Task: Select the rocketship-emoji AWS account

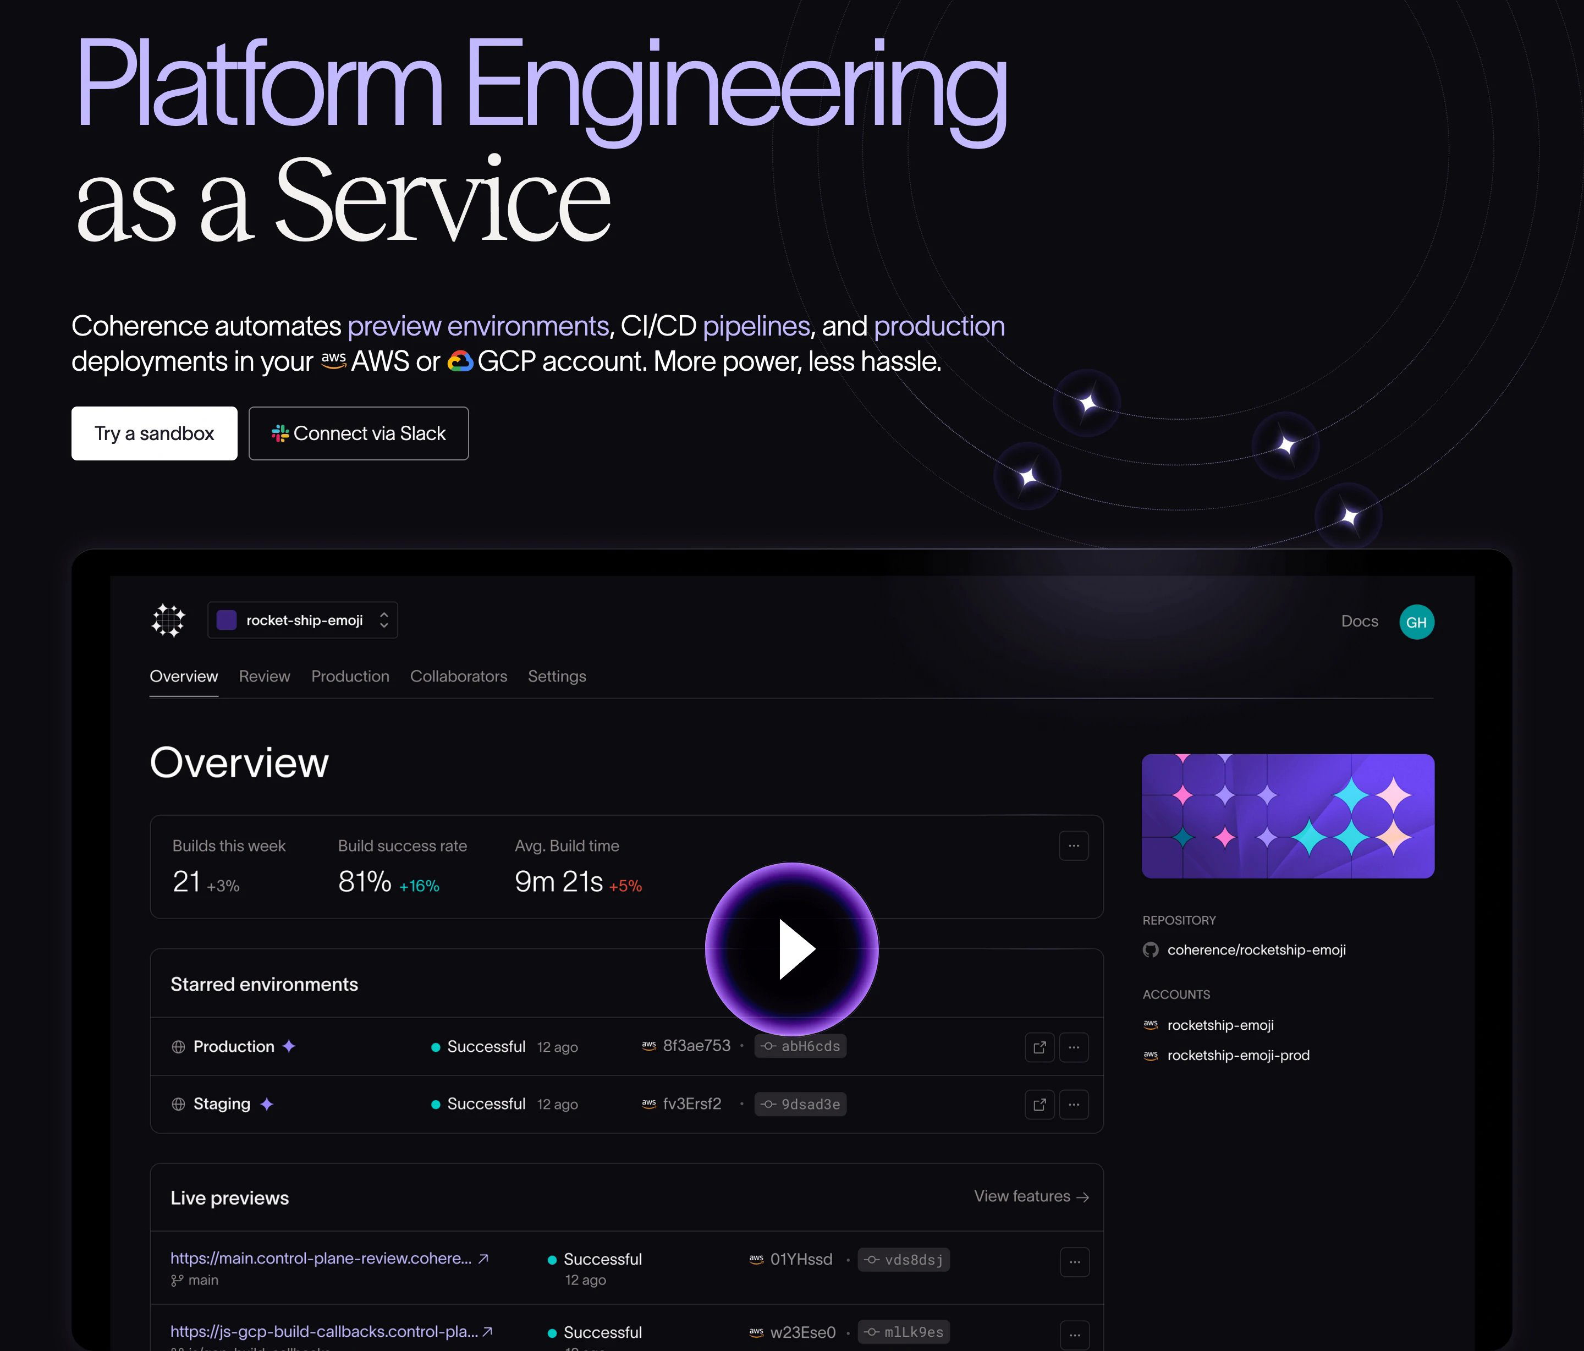Action: coord(1220,1025)
